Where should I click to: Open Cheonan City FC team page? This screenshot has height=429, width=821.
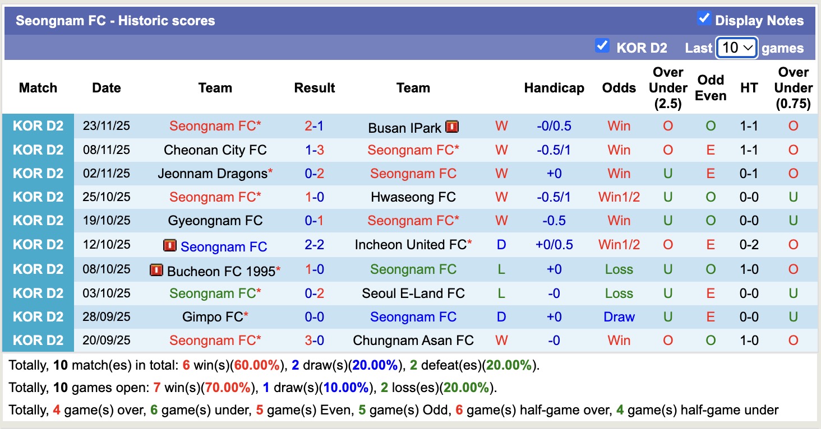[x=215, y=150]
